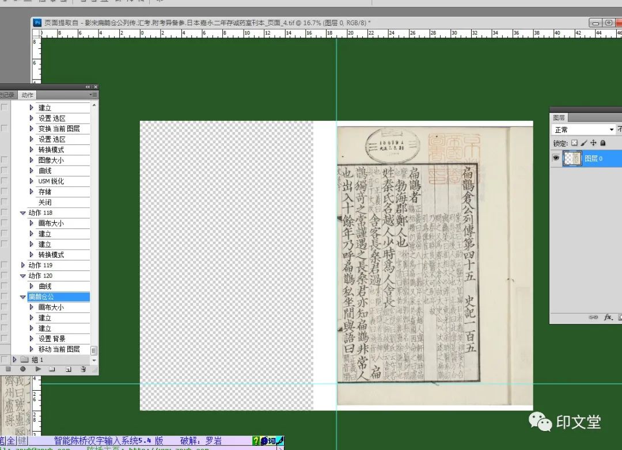Collapse the 扁鹊仓公 action

pyautogui.click(x=23, y=297)
